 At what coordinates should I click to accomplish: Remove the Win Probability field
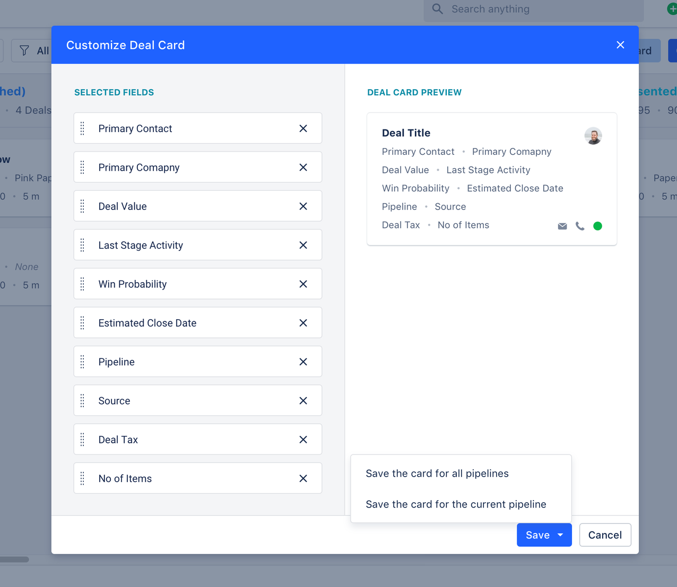coord(303,284)
